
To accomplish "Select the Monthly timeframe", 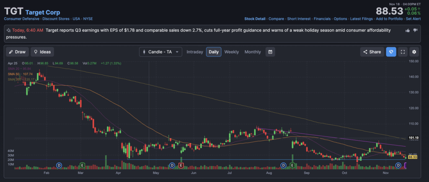I will pos(253,52).
